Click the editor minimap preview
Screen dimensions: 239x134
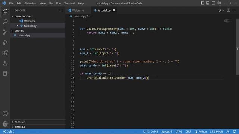pyautogui.click(x=228, y=21)
